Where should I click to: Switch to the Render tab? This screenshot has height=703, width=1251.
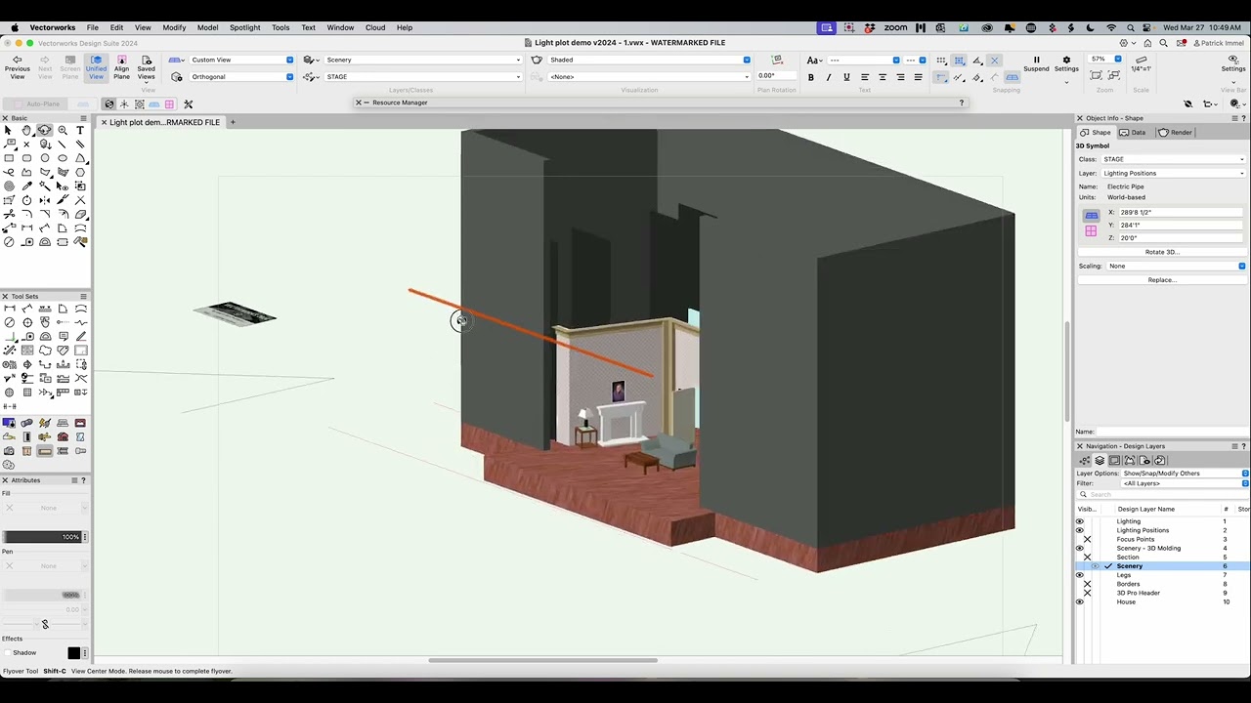click(1175, 132)
